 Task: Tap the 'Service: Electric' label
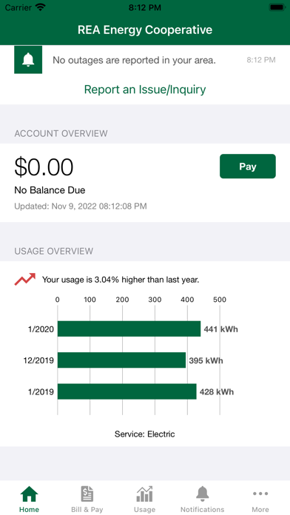click(145, 434)
